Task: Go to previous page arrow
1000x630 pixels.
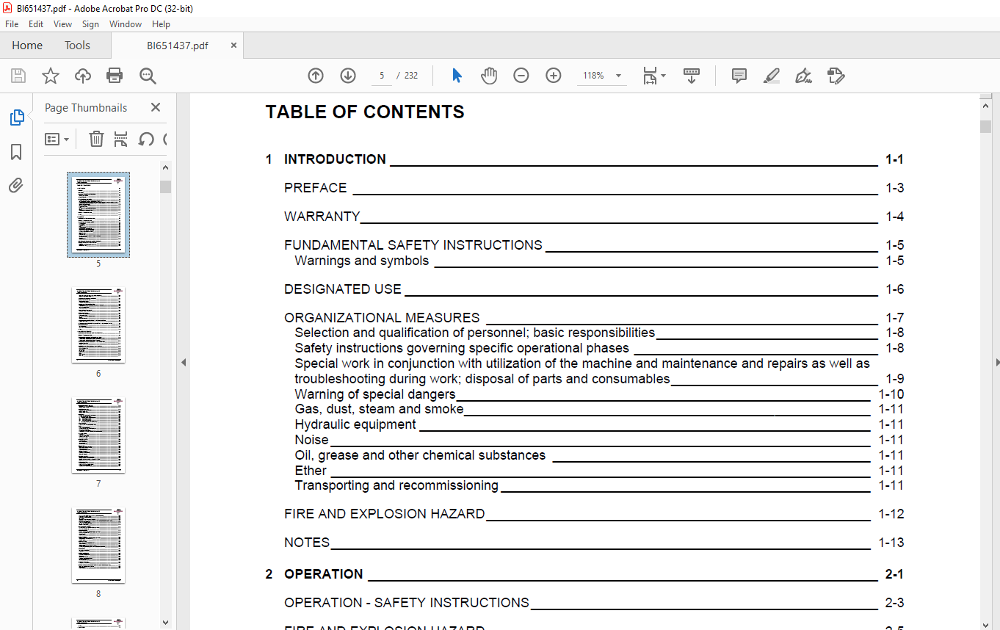Action: (x=316, y=76)
